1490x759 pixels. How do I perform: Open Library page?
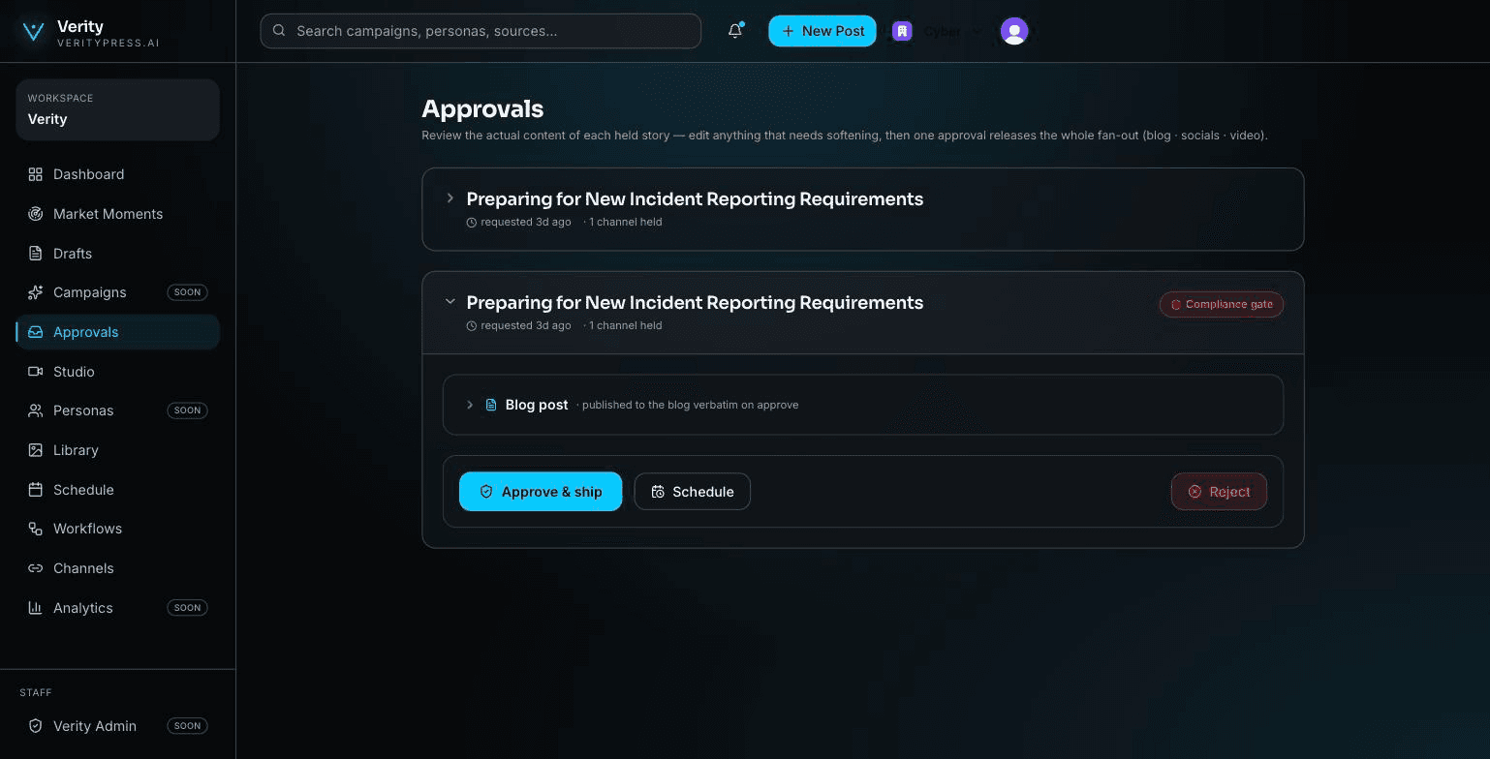tap(117, 450)
